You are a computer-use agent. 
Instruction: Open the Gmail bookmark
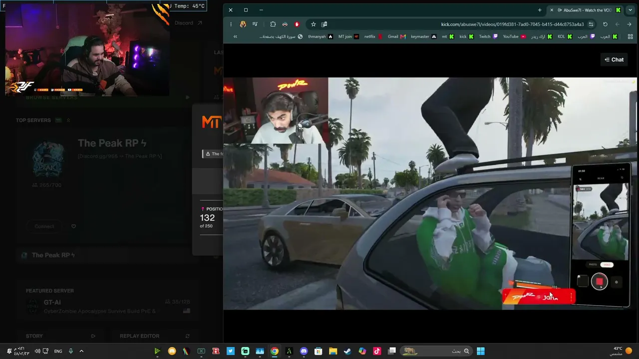[396, 36]
